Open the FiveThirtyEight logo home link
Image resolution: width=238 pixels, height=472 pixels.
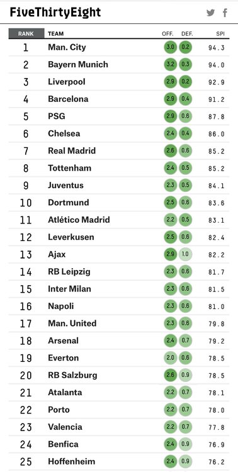pyautogui.click(x=55, y=13)
